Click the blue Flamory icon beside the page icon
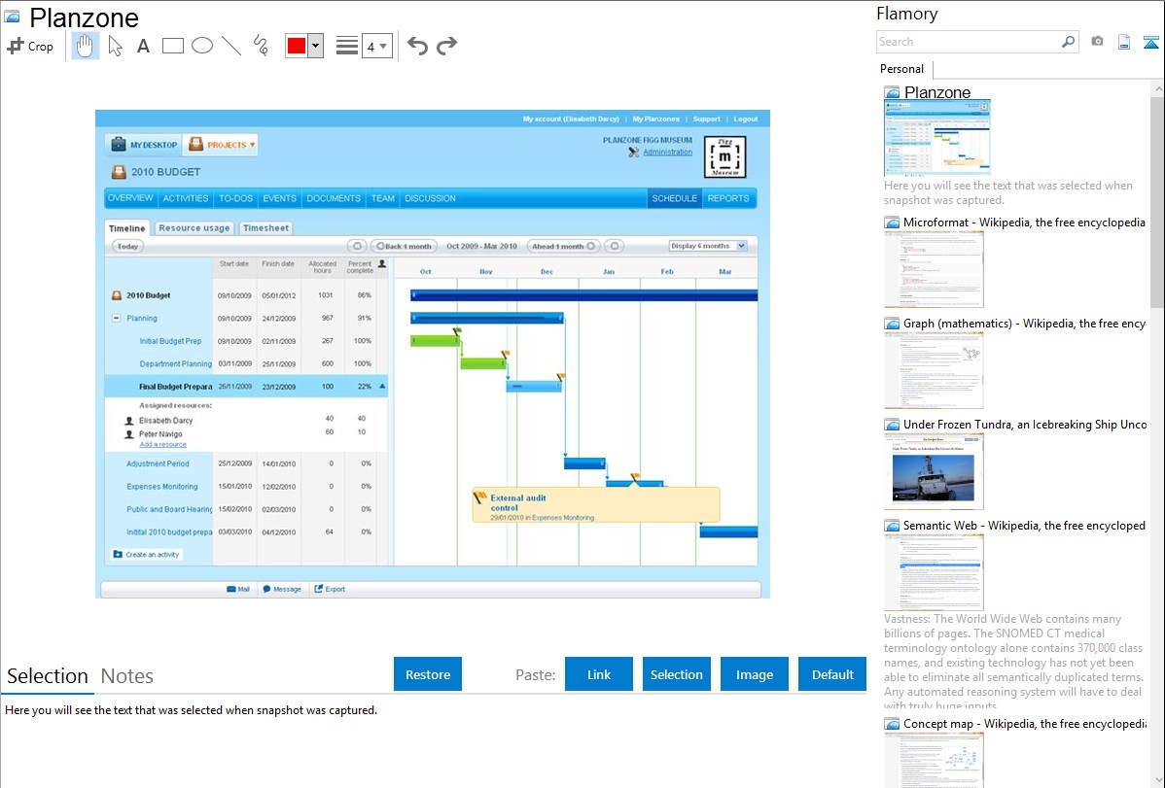 [x=1150, y=43]
